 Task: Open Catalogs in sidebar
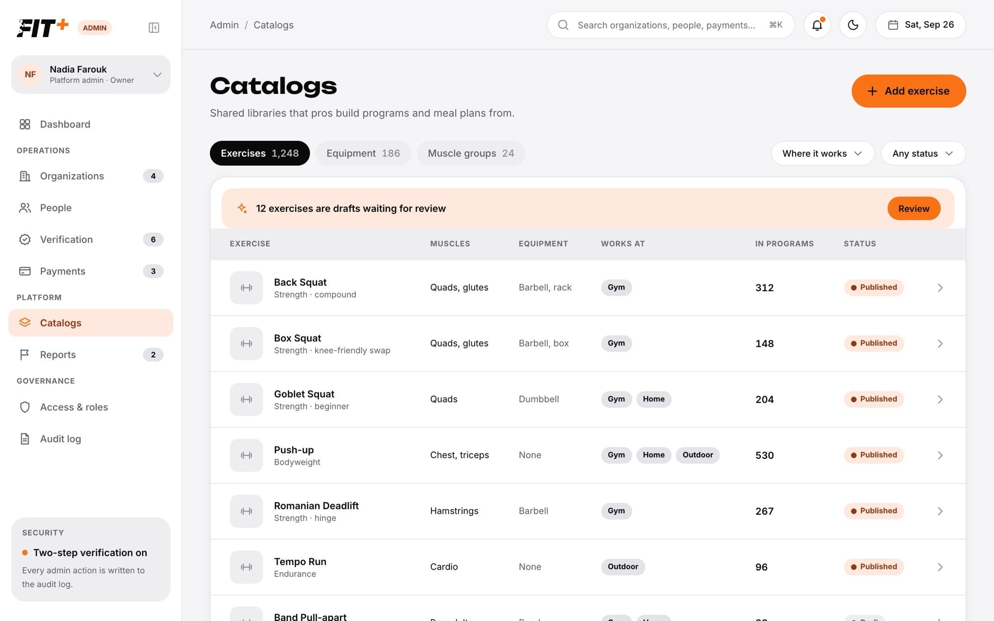pyautogui.click(x=90, y=323)
